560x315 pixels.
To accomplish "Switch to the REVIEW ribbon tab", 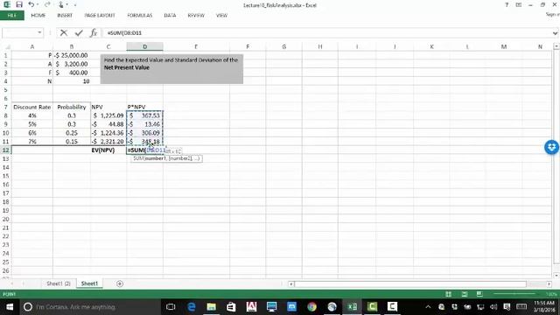I will [196, 16].
